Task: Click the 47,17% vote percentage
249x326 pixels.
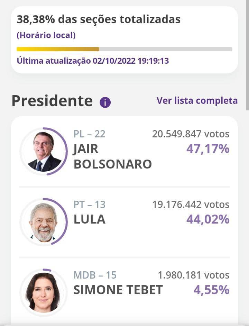Action: 208,149
